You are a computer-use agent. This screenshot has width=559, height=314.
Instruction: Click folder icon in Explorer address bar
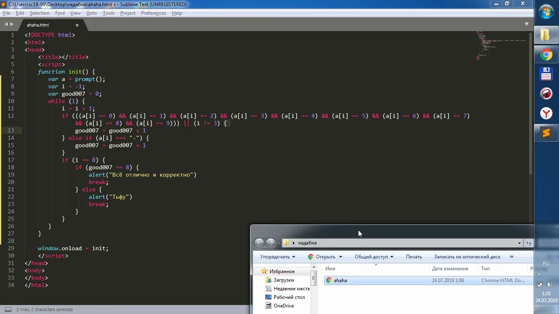286,243
